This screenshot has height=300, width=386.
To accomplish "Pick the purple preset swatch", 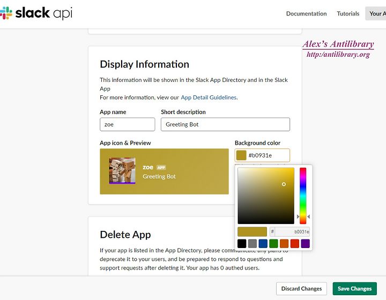I will pos(305,244).
